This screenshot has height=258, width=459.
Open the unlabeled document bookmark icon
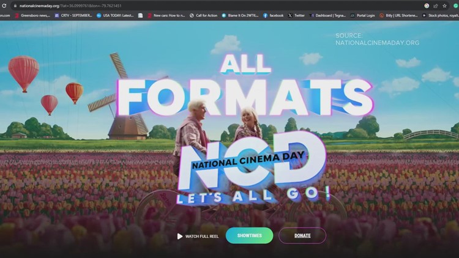(141, 15)
